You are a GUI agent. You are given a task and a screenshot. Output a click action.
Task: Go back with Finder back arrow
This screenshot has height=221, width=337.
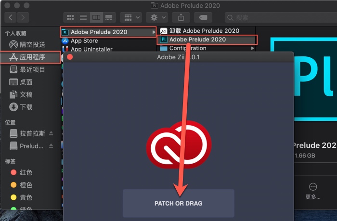(11, 17)
